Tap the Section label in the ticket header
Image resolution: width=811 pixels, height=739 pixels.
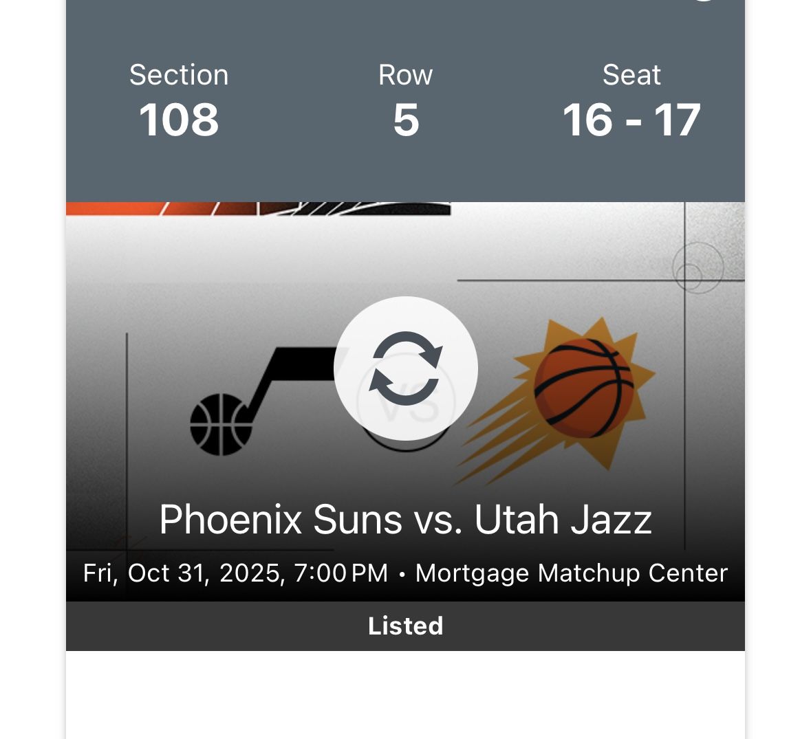[179, 74]
